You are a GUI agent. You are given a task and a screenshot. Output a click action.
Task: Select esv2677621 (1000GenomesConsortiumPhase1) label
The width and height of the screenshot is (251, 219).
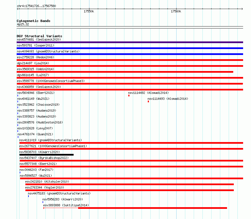53,146
